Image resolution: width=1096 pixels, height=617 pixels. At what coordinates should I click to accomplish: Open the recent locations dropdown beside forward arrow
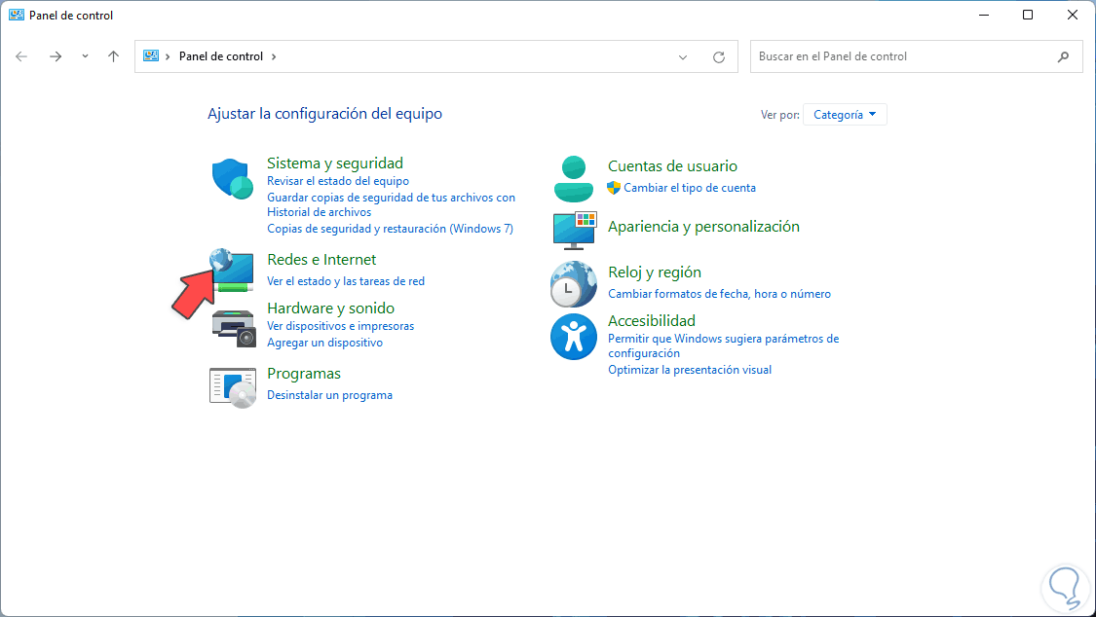pos(85,56)
